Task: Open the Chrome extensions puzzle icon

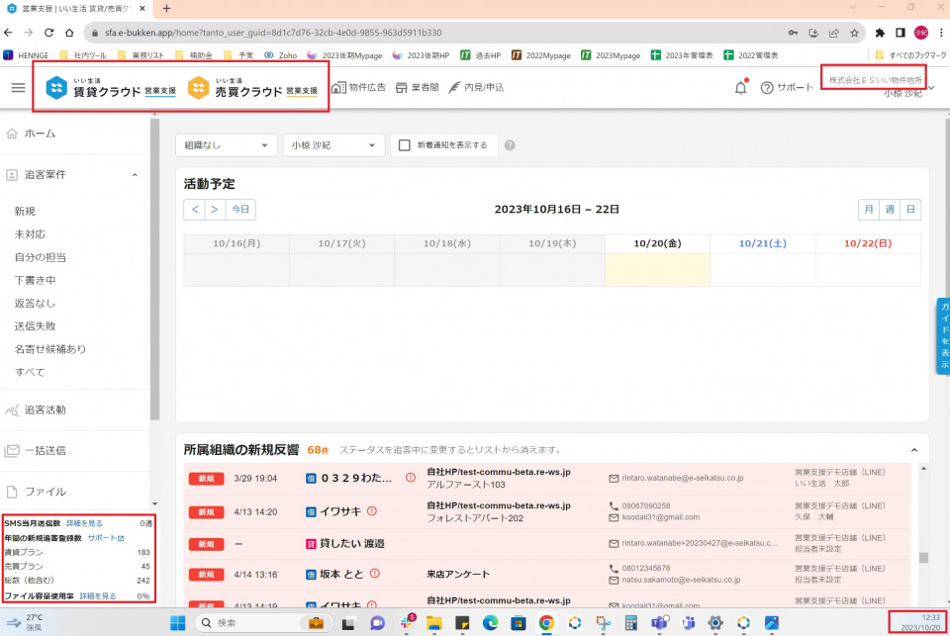Action: pyautogui.click(x=880, y=33)
